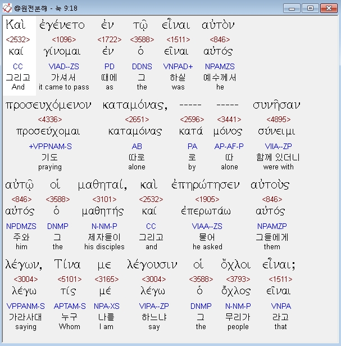Select the Greek word καταμόνας,

tap(135, 105)
